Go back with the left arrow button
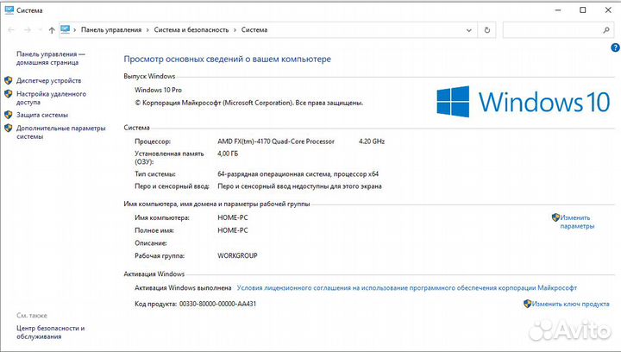621x352 pixels. (11, 29)
